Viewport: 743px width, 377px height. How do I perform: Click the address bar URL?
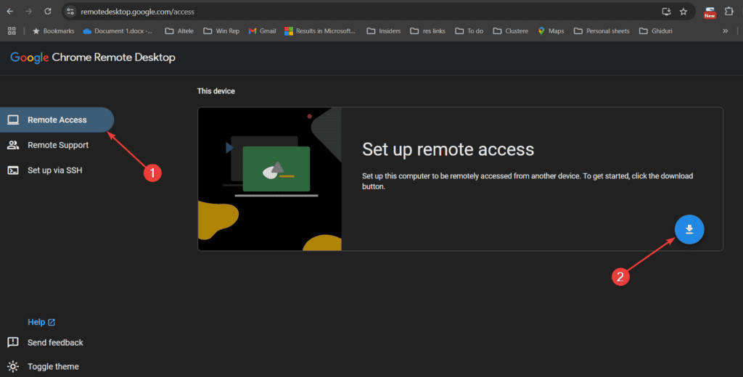pos(137,12)
